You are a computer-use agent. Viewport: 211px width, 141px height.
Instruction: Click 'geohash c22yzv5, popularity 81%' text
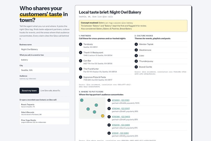click(x=125, y=128)
